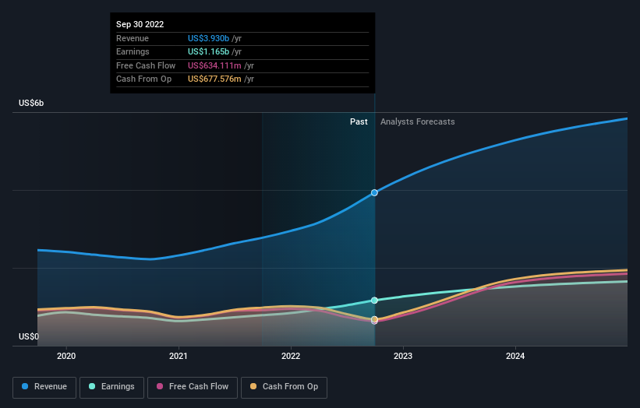640x408 pixels.
Task: Click the 2023 x-axis label
Action: (x=403, y=356)
